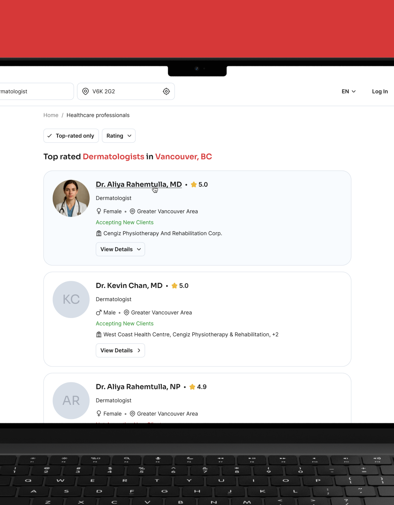
Task: Click the Log In link
Action: click(380, 92)
